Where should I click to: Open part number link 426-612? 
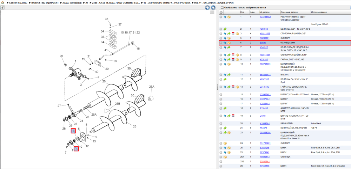coord(264,29)
